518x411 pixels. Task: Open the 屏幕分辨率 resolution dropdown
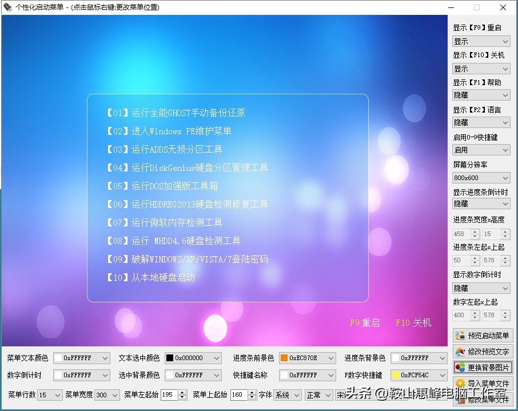(x=481, y=178)
